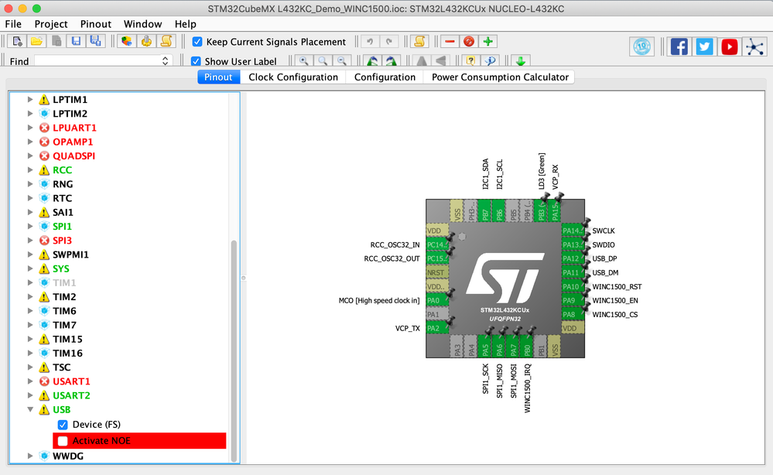Click the PA9 pin on the chip
Image resolution: width=773 pixels, height=475 pixels.
point(573,300)
